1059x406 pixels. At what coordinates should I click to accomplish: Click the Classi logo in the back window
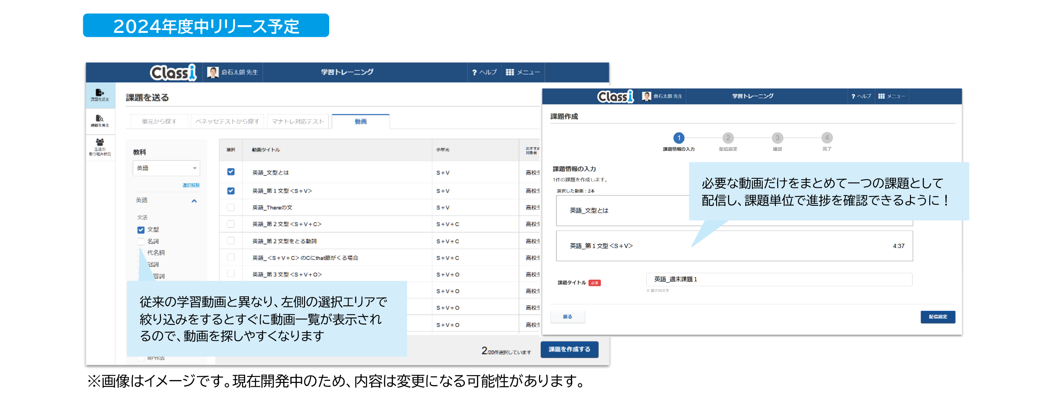pyautogui.click(x=173, y=73)
